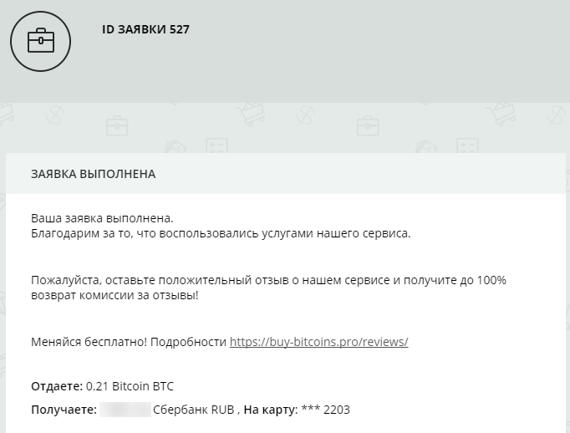Click the right shopping cart watermark icon
570x433 pixels.
501,115
